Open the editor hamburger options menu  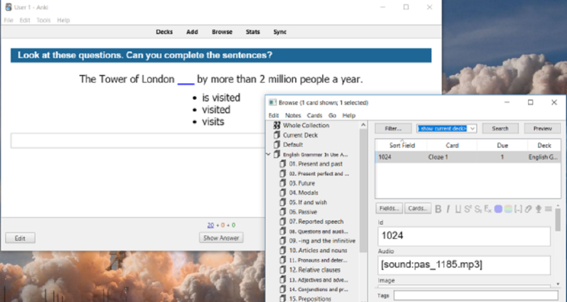[548, 209]
